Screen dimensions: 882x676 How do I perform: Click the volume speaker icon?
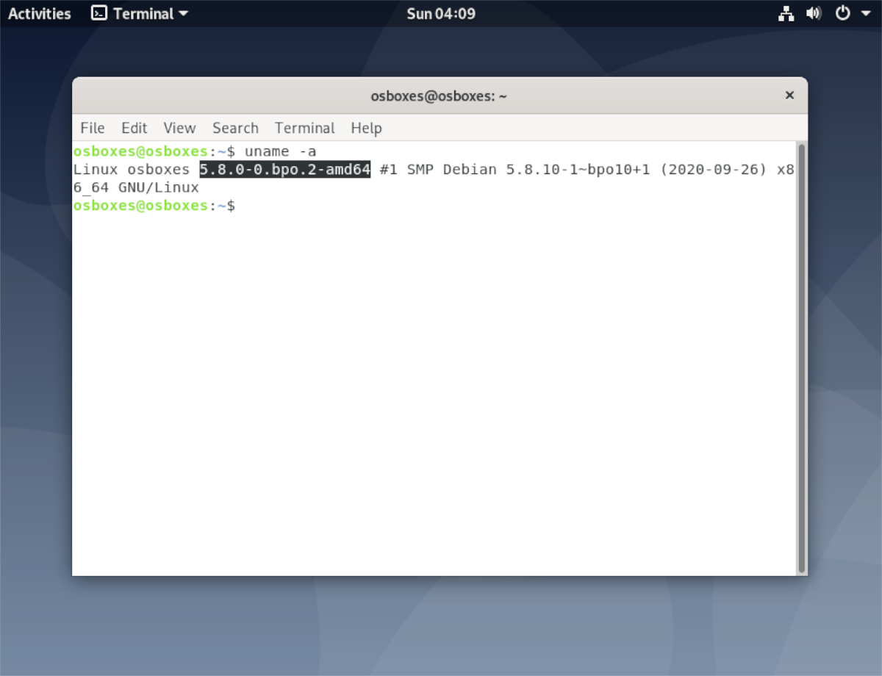[812, 12]
